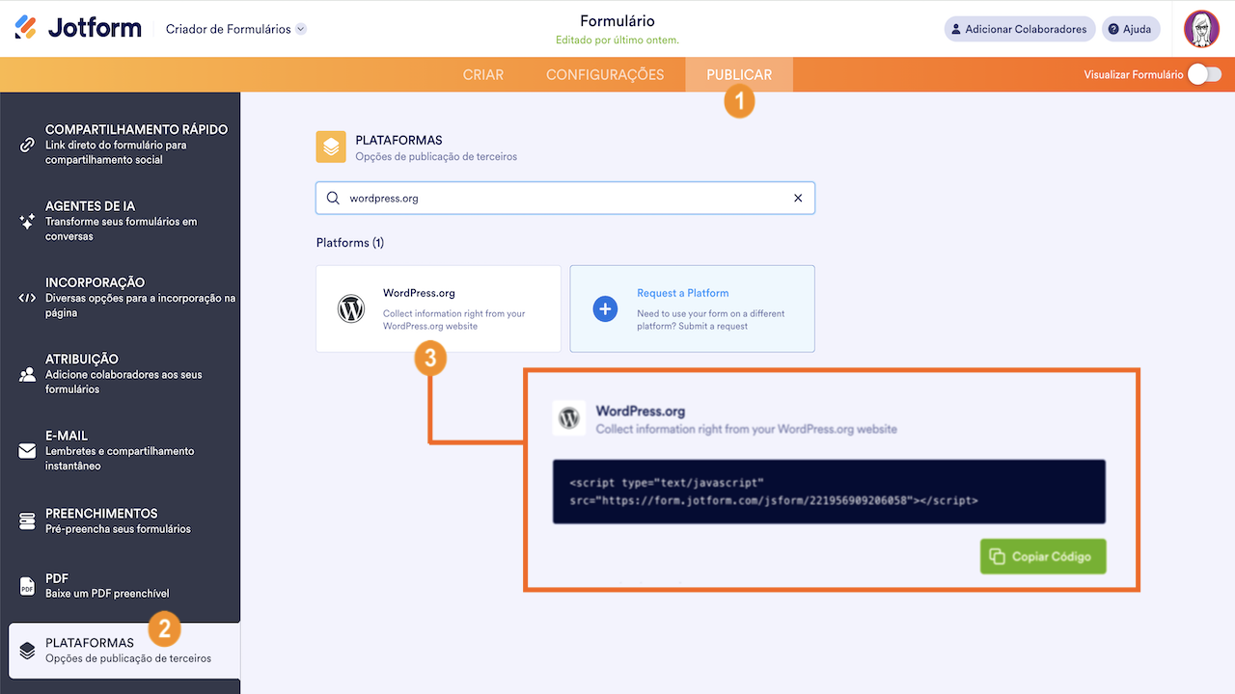Select the WordPress.org platform card
The height and width of the screenshot is (694, 1235).
pos(438,308)
